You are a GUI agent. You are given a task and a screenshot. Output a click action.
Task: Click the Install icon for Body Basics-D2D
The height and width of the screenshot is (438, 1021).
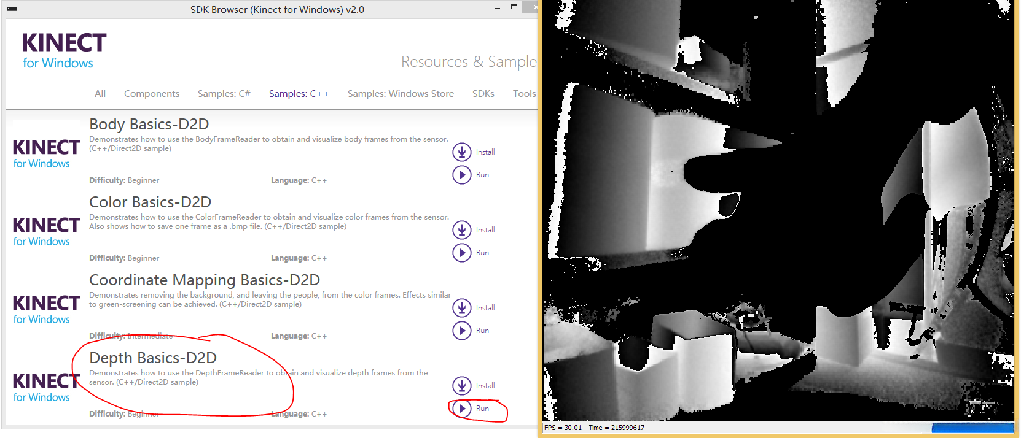click(x=462, y=152)
